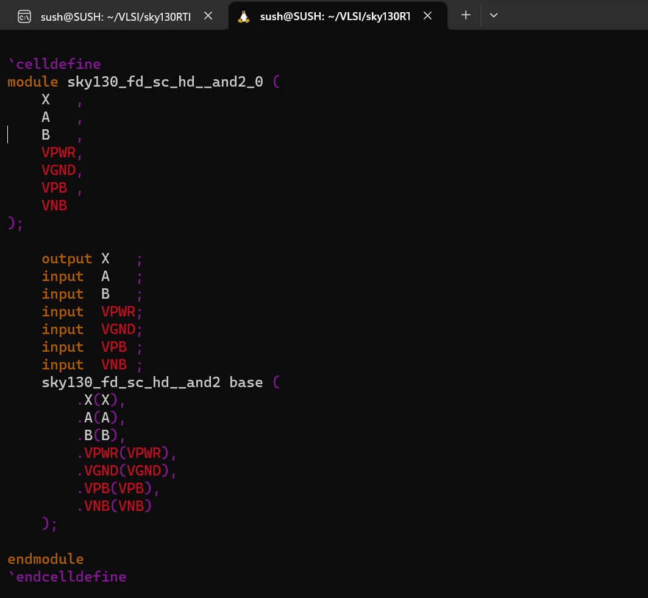This screenshot has height=598, width=648.
Task: Open the tab dropdown chevron menu
Action: pos(494,15)
